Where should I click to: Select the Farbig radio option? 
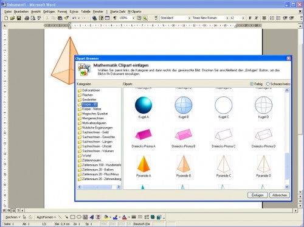coord(256,84)
